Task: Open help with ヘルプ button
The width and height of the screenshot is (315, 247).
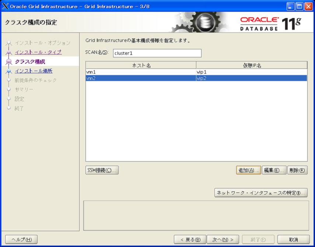Action: click(x=21, y=239)
